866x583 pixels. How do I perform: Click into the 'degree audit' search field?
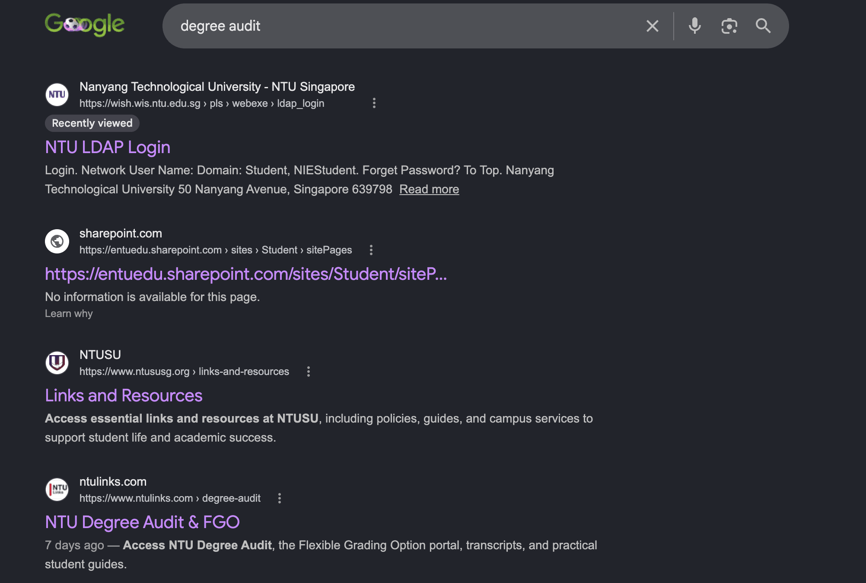[406, 26]
